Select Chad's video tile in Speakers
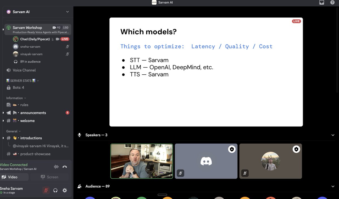Image resolution: width=339 pixels, height=199 pixels. point(142,161)
